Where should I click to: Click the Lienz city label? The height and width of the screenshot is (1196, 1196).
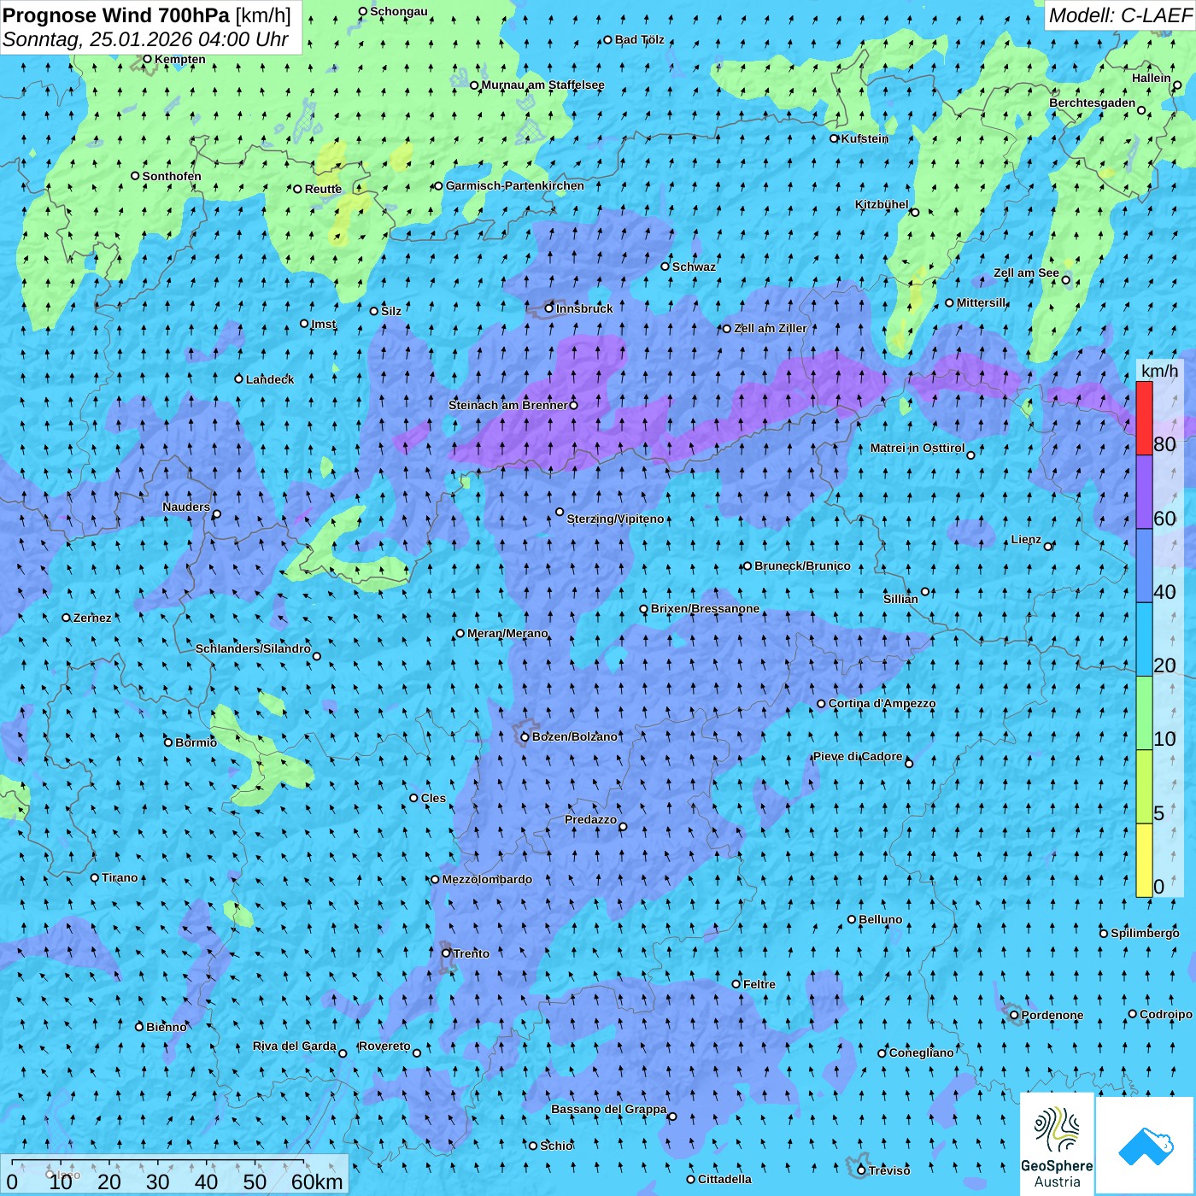tap(1026, 539)
